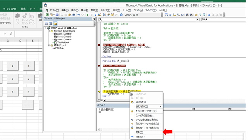The image size is (248, 140).
Task: Click the Complete Word edit toolbar icon
Action: [x=182, y=15]
